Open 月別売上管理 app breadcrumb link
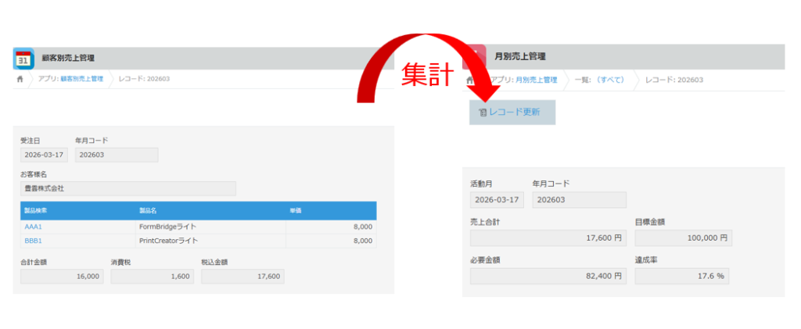The height and width of the screenshot is (329, 801). [x=536, y=80]
